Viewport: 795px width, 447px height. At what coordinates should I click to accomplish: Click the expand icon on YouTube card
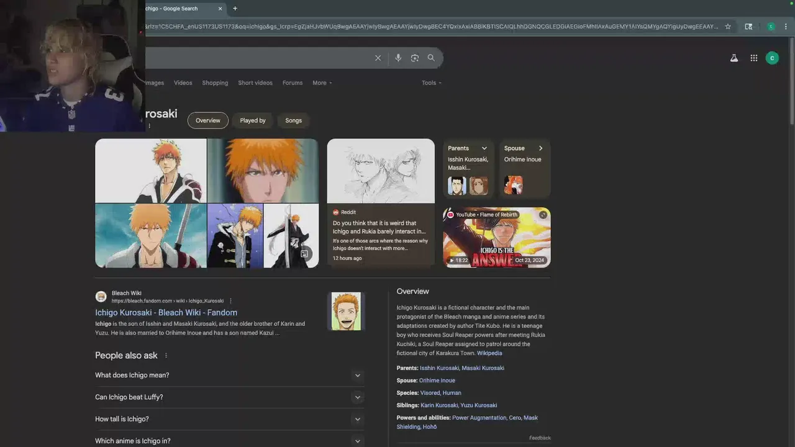(543, 215)
